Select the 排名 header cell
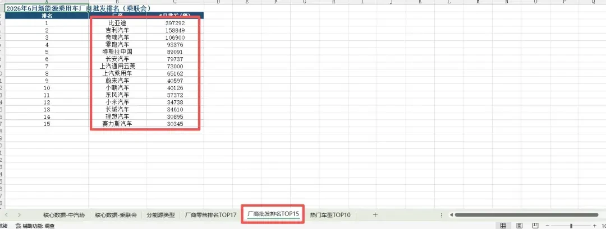Viewport: 606px width, 229px height. (47, 16)
